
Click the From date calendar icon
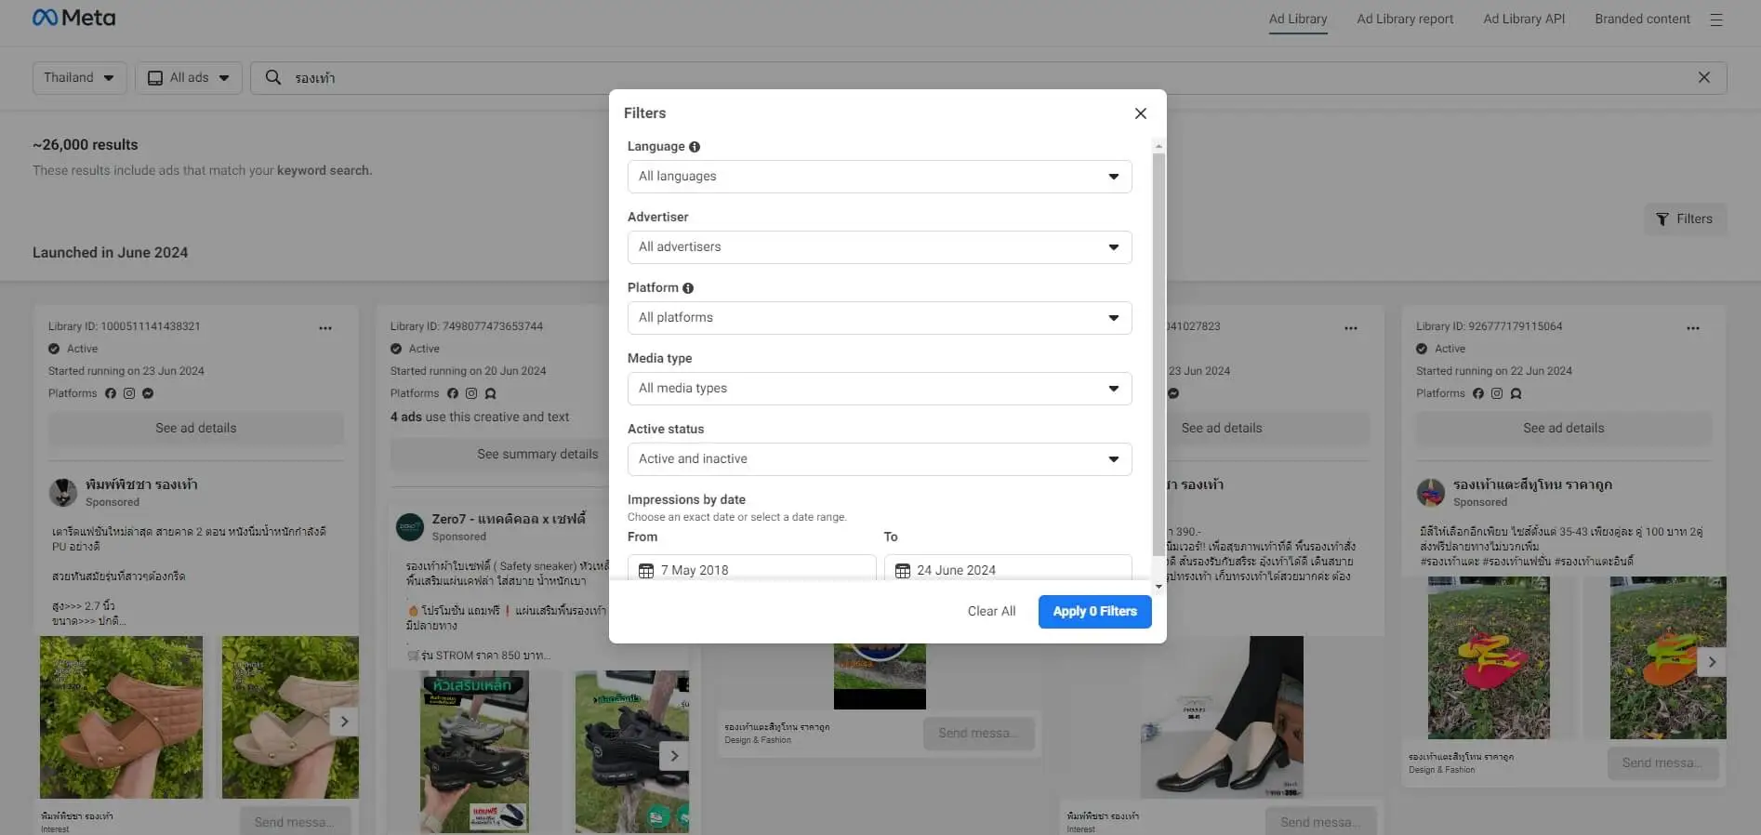click(x=646, y=570)
